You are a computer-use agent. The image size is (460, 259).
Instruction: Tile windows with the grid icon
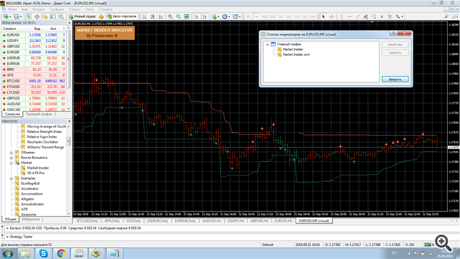(x=186, y=17)
